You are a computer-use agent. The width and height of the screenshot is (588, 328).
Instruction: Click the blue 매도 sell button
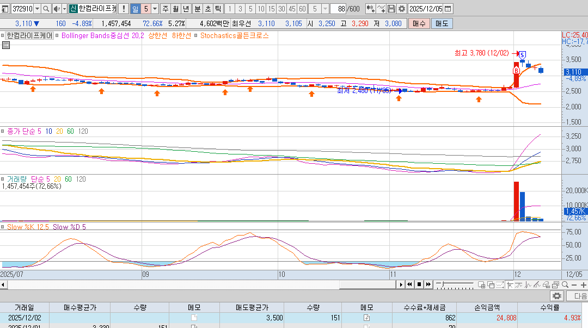[442, 23]
